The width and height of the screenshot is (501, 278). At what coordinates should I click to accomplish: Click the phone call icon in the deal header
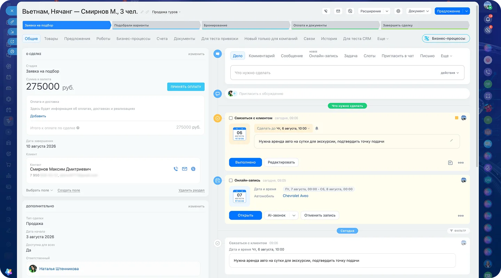pyautogui.click(x=326, y=11)
